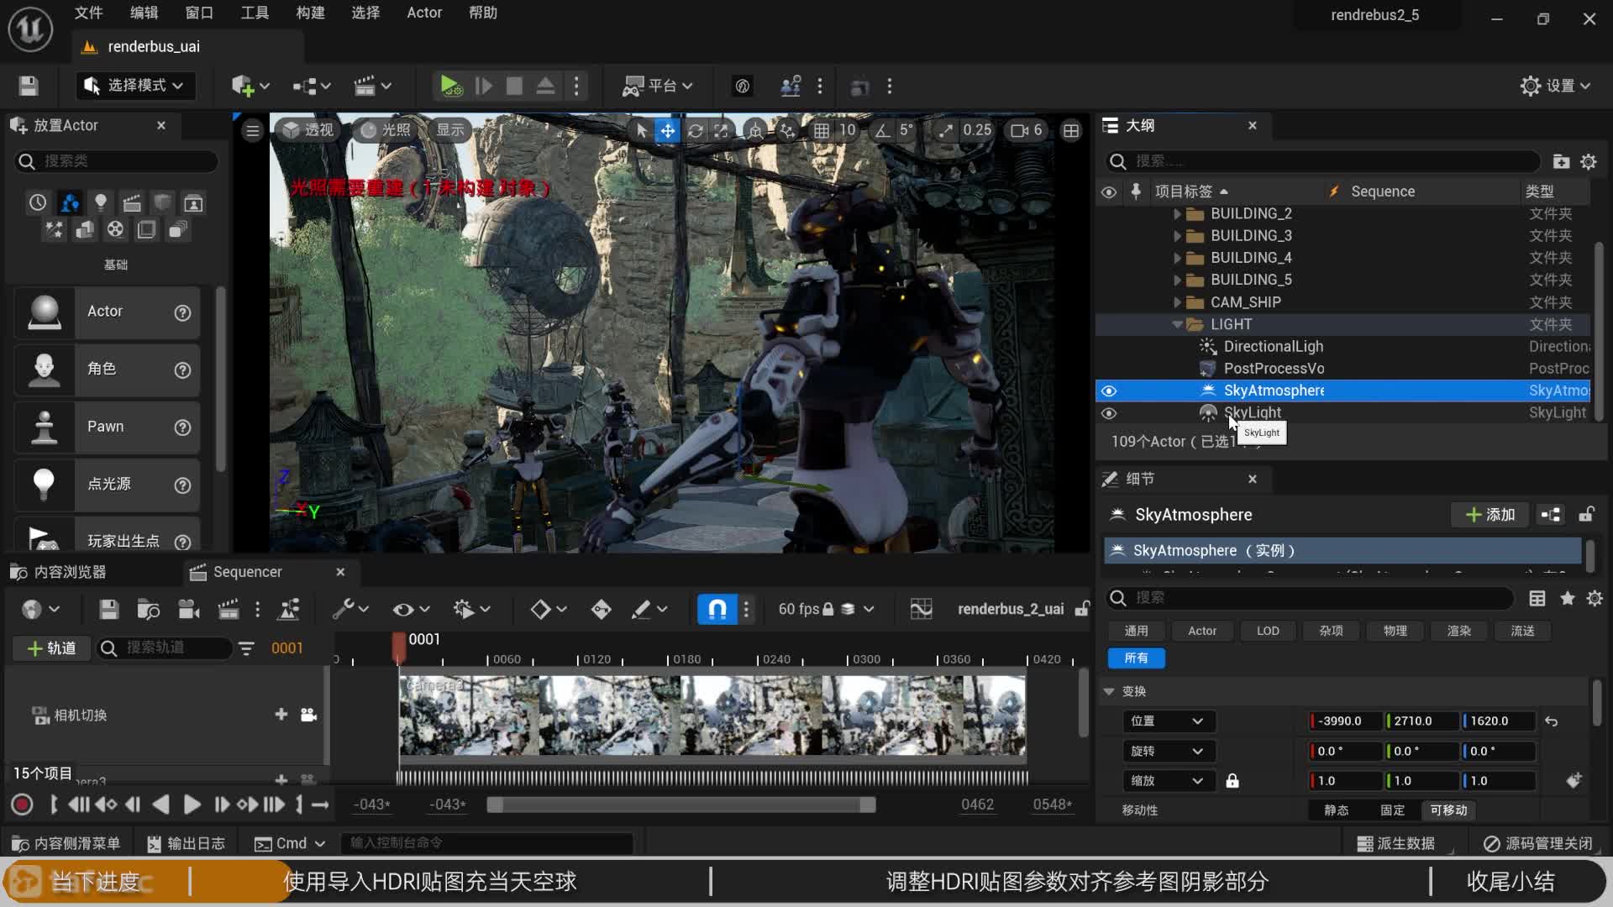
Task: Set mobility to Stationary (固定)
Action: pos(1392,810)
